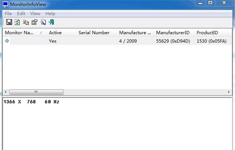Sort by the Active column header
This screenshot has width=235, height=150.
coord(61,32)
